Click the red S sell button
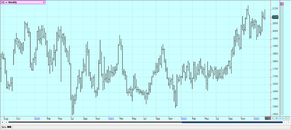Image resolution: width=291 pixels, height=130 pixels. pyautogui.click(x=283, y=4)
